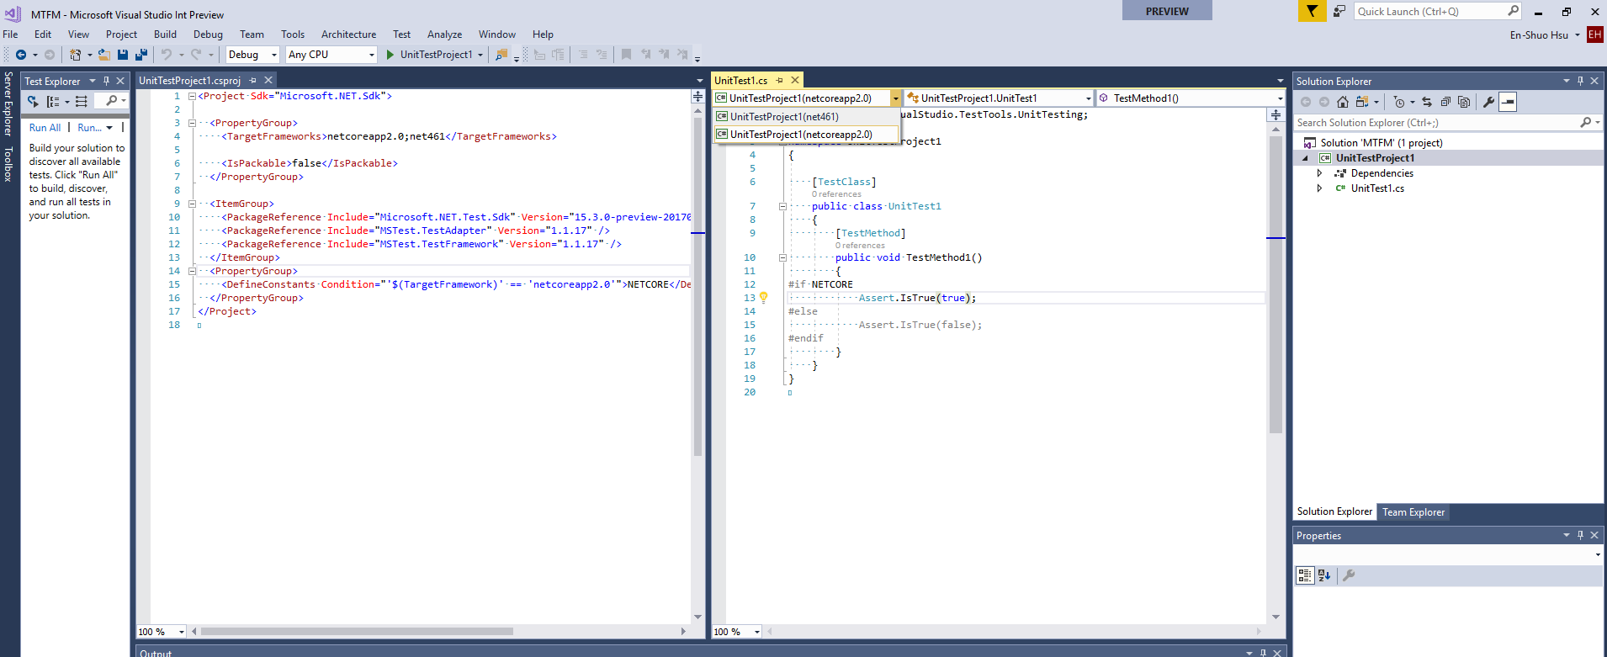Click the Run... link in Test Explorer
1607x657 pixels.
tap(89, 128)
